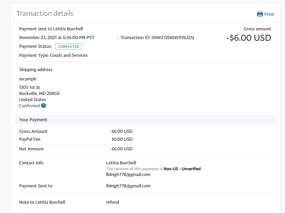This screenshot has height=213, width=285.
Task: Click the Non-US - Unverified text
Action: pyautogui.click(x=182, y=169)
